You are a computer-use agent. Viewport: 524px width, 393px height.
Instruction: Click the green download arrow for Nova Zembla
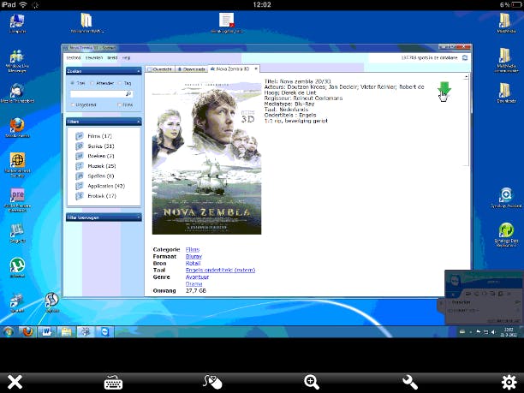(444, 89)
